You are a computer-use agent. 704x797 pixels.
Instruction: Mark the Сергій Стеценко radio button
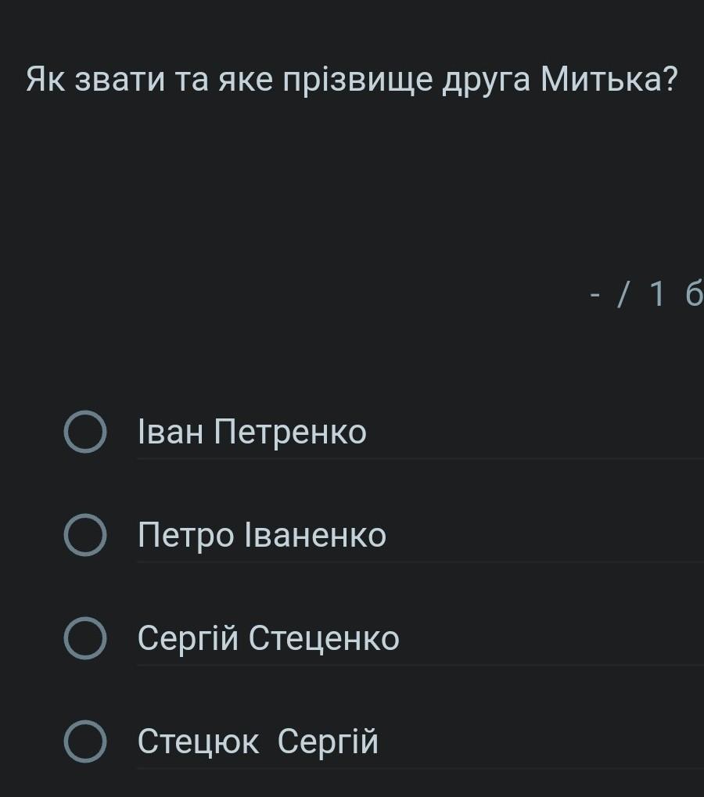point(84,638)
